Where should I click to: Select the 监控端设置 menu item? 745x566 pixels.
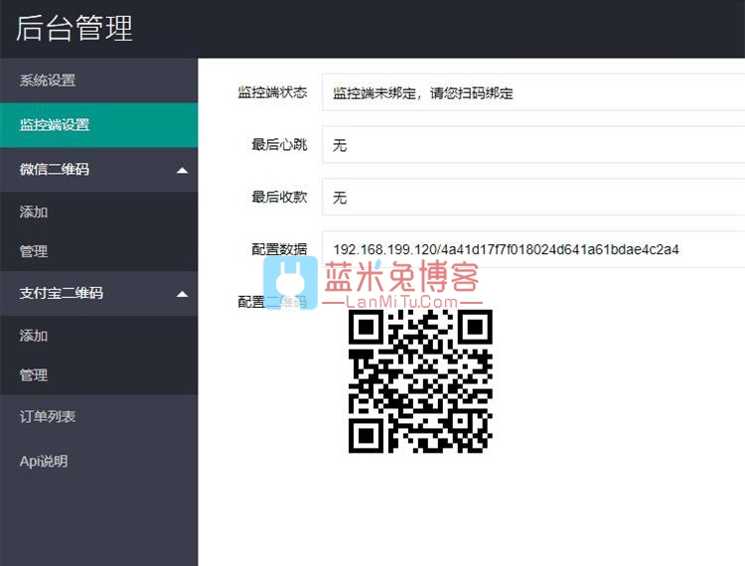click(98, 125)
